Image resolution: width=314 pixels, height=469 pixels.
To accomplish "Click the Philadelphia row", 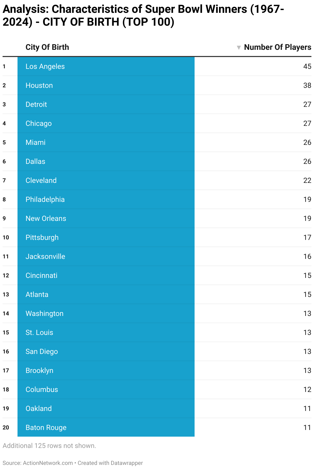I will pos(157,199).
